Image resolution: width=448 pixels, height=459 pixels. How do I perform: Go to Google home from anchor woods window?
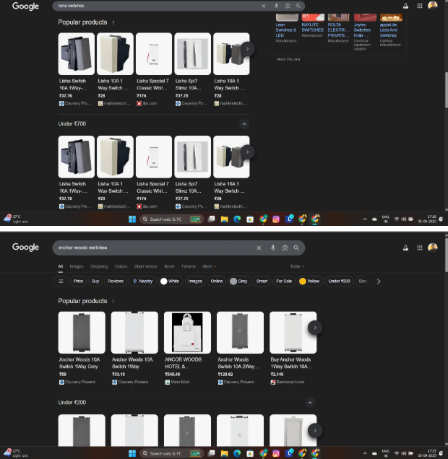tap(25, 248)
